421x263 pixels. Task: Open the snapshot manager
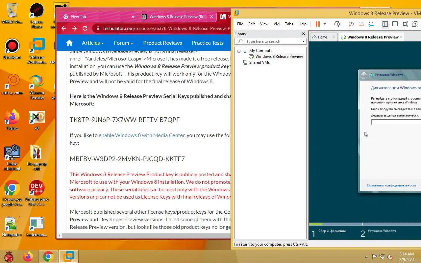371,24
